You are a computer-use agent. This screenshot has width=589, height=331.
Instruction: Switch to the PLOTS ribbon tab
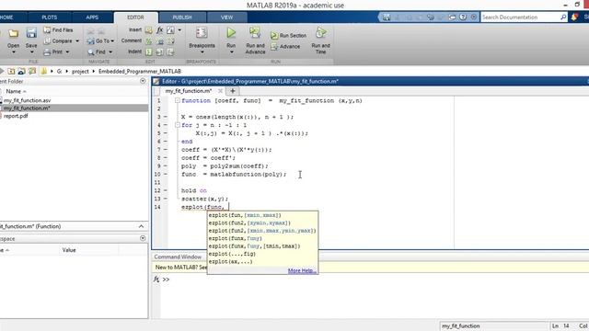click(49, 17)
